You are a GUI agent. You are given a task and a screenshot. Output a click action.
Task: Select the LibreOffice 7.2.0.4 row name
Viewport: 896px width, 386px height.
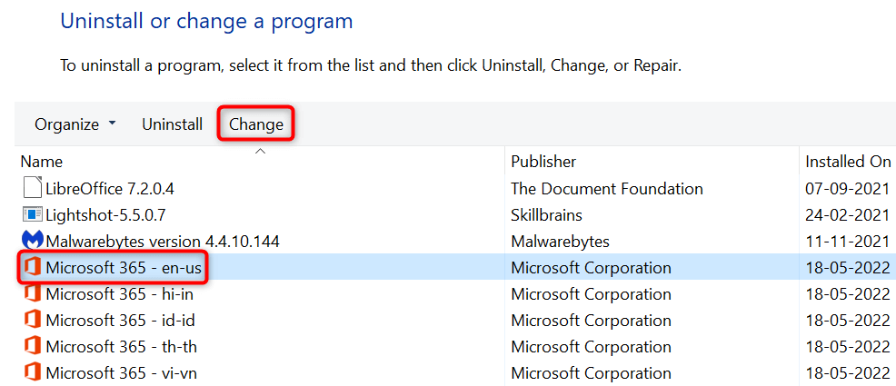(x=110, y=189)
